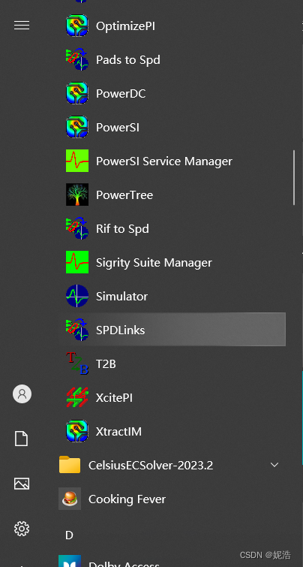Launch OptimizePI from the app list
This screenshot has width=303, height=567.
tap(172, 26)
